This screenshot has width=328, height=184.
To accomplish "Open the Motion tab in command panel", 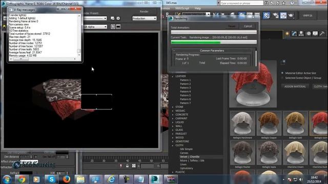I will click(309, 34).
